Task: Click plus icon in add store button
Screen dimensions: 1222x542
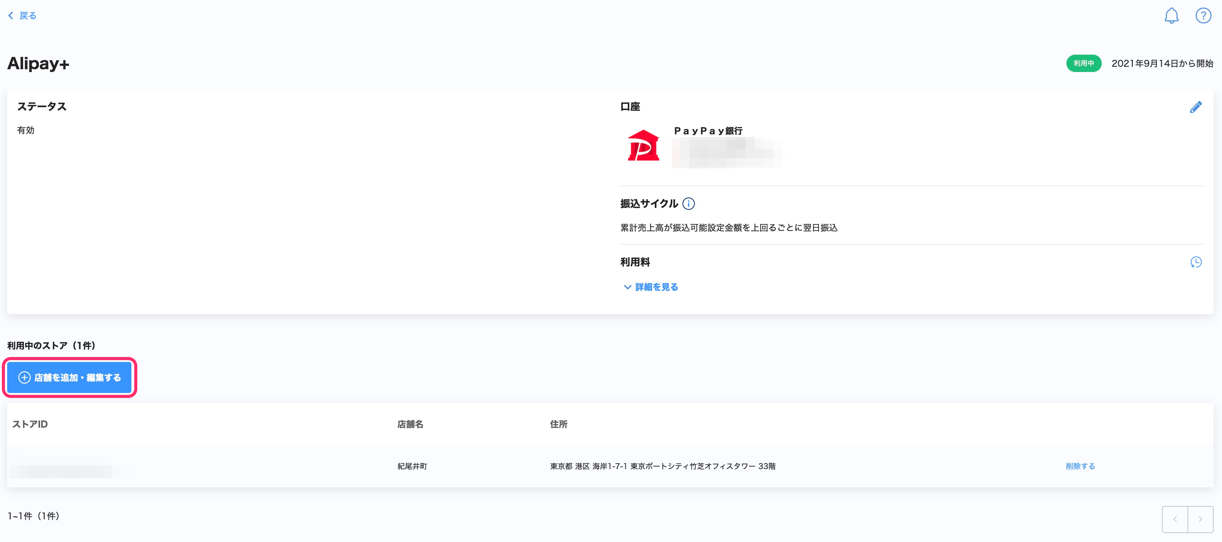Action: pos(24,377)
